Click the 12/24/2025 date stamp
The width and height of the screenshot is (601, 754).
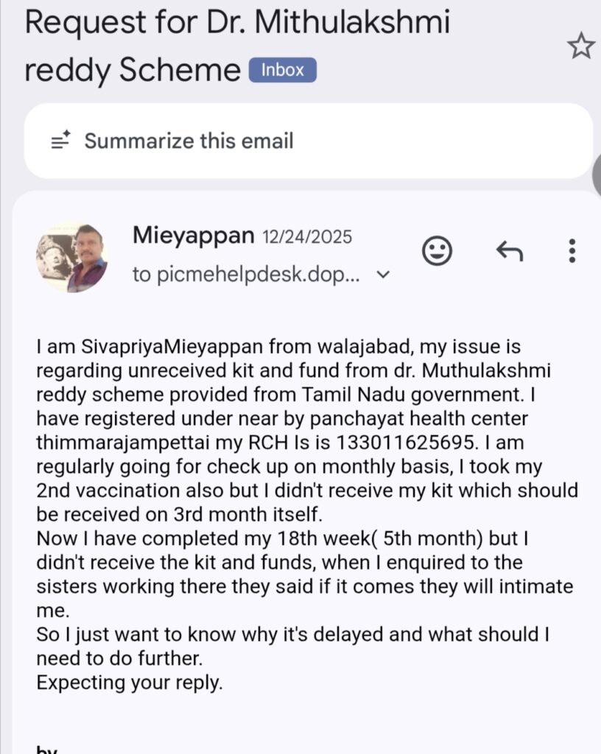306,237
